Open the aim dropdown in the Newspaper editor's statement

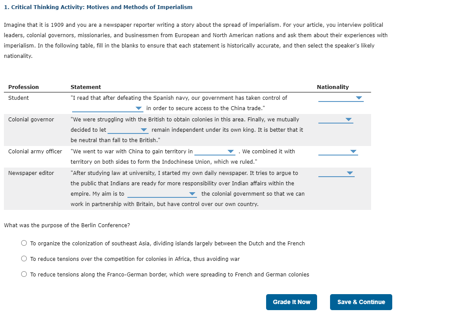pos(193,193)
